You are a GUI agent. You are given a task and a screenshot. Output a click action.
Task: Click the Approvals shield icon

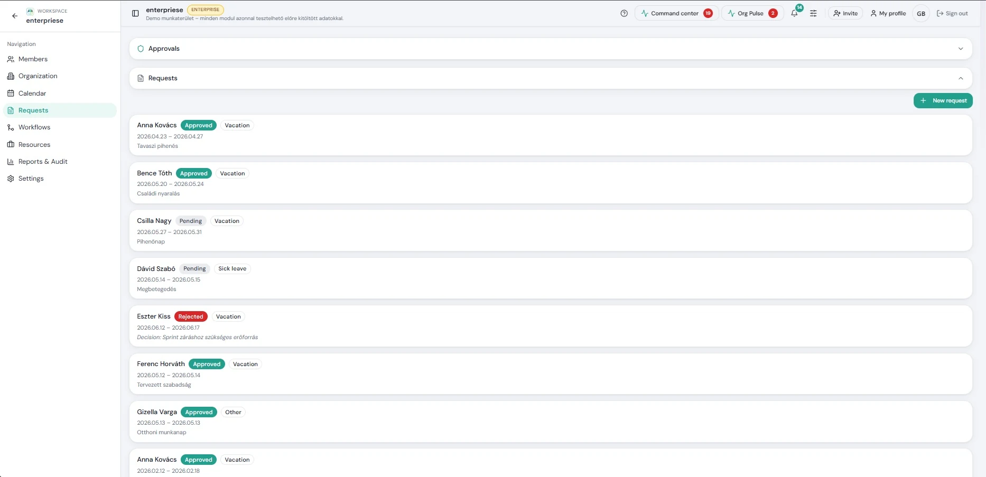point(141,49)
